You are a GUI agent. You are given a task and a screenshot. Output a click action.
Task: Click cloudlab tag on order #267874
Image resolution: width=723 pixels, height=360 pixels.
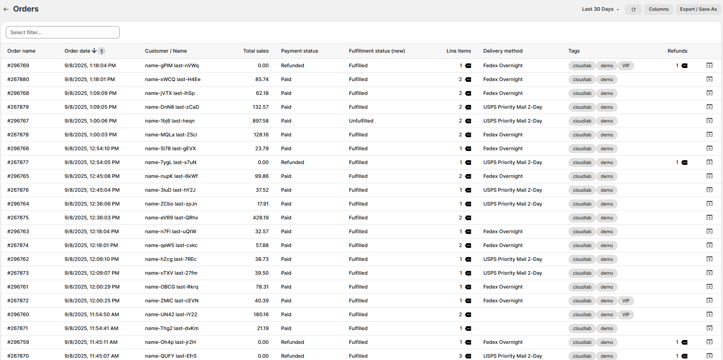click(582, 246)
